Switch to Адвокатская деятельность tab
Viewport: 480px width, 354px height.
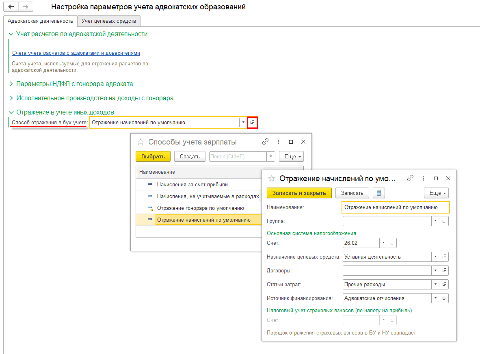tap(40, 21)
